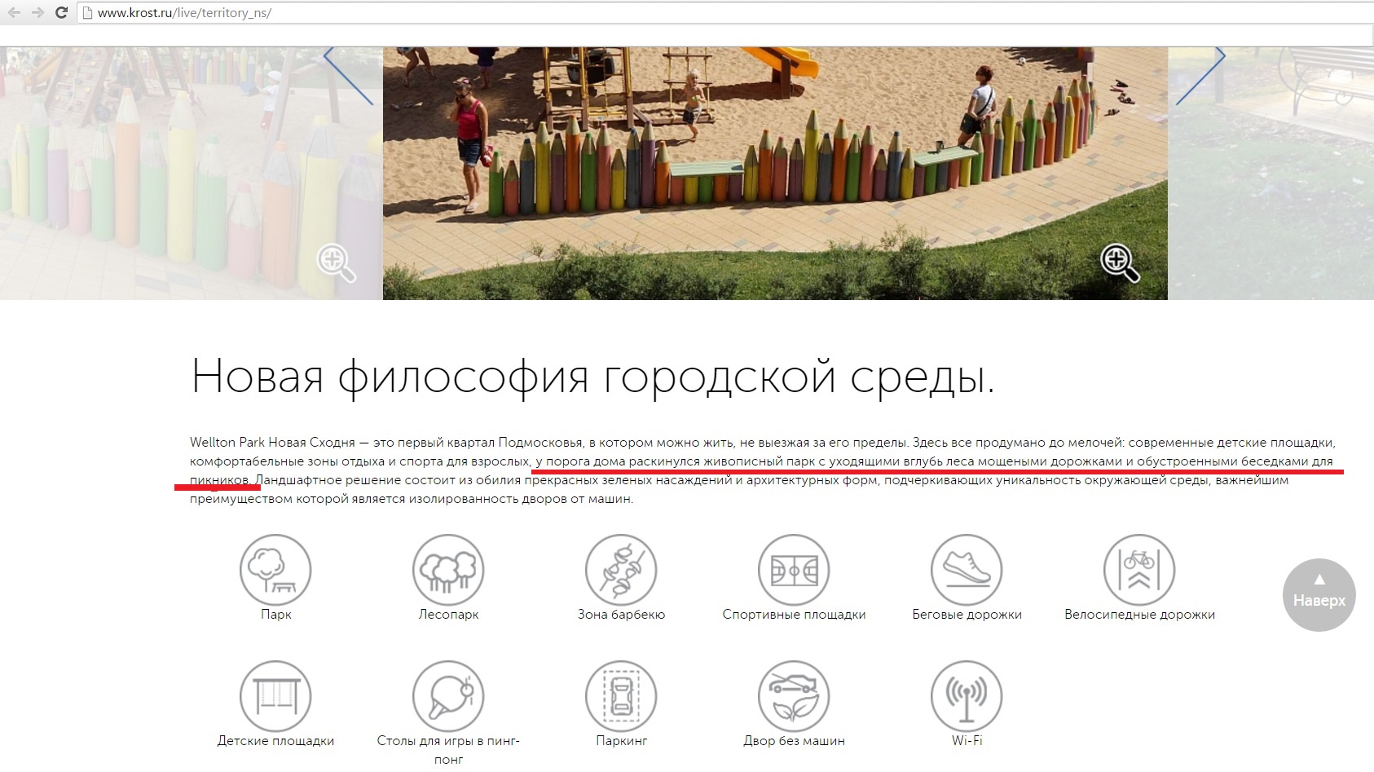Image resolution: width=1374 pixels, height=772 pixels.
Task: Click the magnifier on the left faded photo
Action: 336,262
